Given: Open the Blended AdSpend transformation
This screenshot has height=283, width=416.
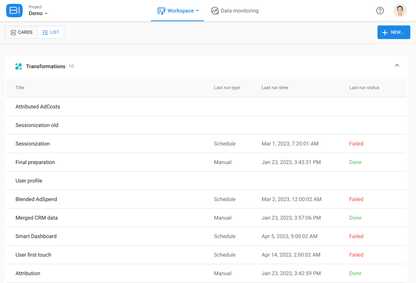Looking at the screenshot, I should (36, 199).
